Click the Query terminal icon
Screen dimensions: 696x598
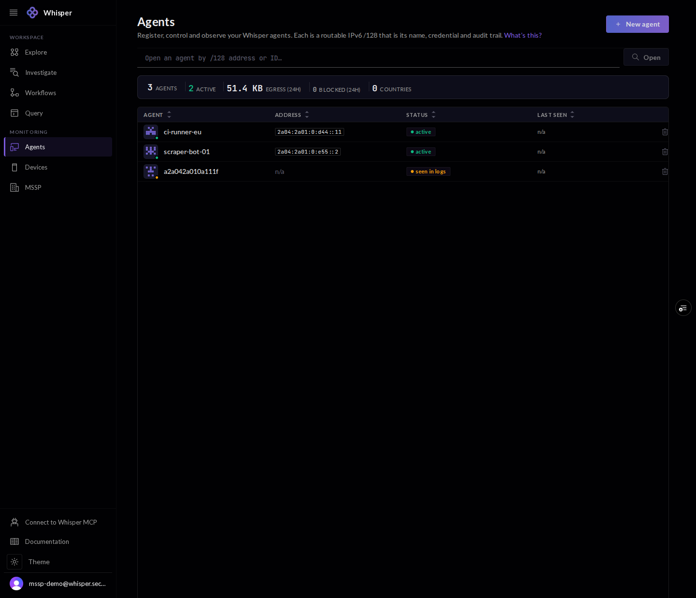click(x=14, y=113)
